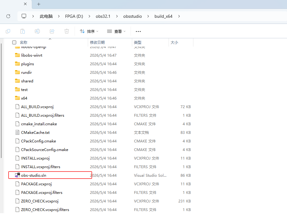The width and height of the screenshot is (287, 219).
Task: Expand chevron after obs32.1 breadcrumb
Action: coord(117,16)
